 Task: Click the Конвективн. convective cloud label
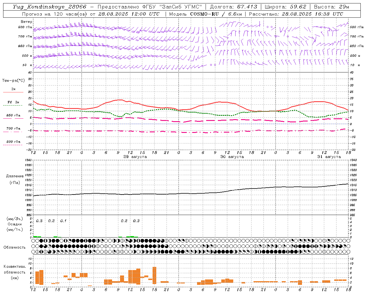click(15, 267)
